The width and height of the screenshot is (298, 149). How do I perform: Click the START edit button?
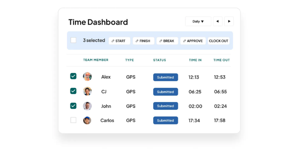(119, 41)
